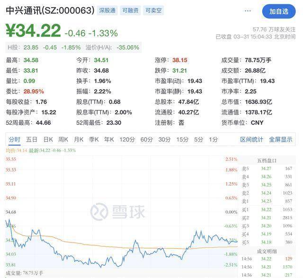Screen dimensions: 303x278
Task: Open the 月K chart tab
Action: tap(79, 139)
